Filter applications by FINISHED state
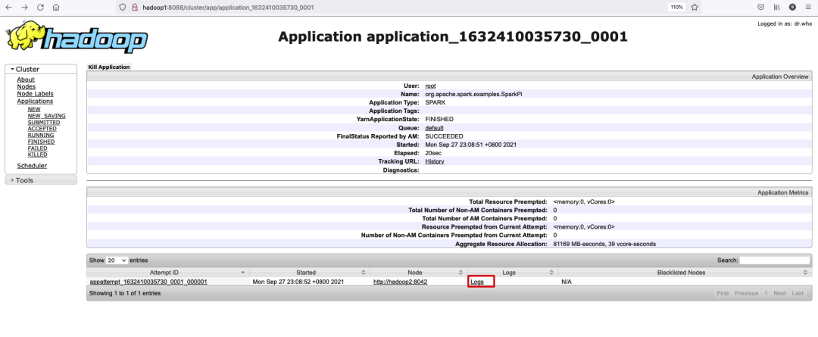The height and width of the screenshot is (337, 818). click(x=41, y=142)
